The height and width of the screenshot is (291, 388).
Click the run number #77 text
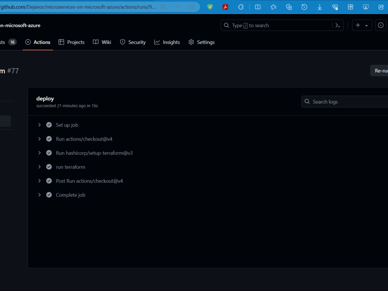coord(13,71)
